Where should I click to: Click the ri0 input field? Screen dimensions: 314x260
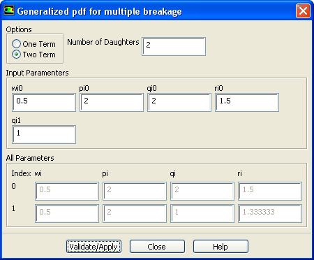247,103
